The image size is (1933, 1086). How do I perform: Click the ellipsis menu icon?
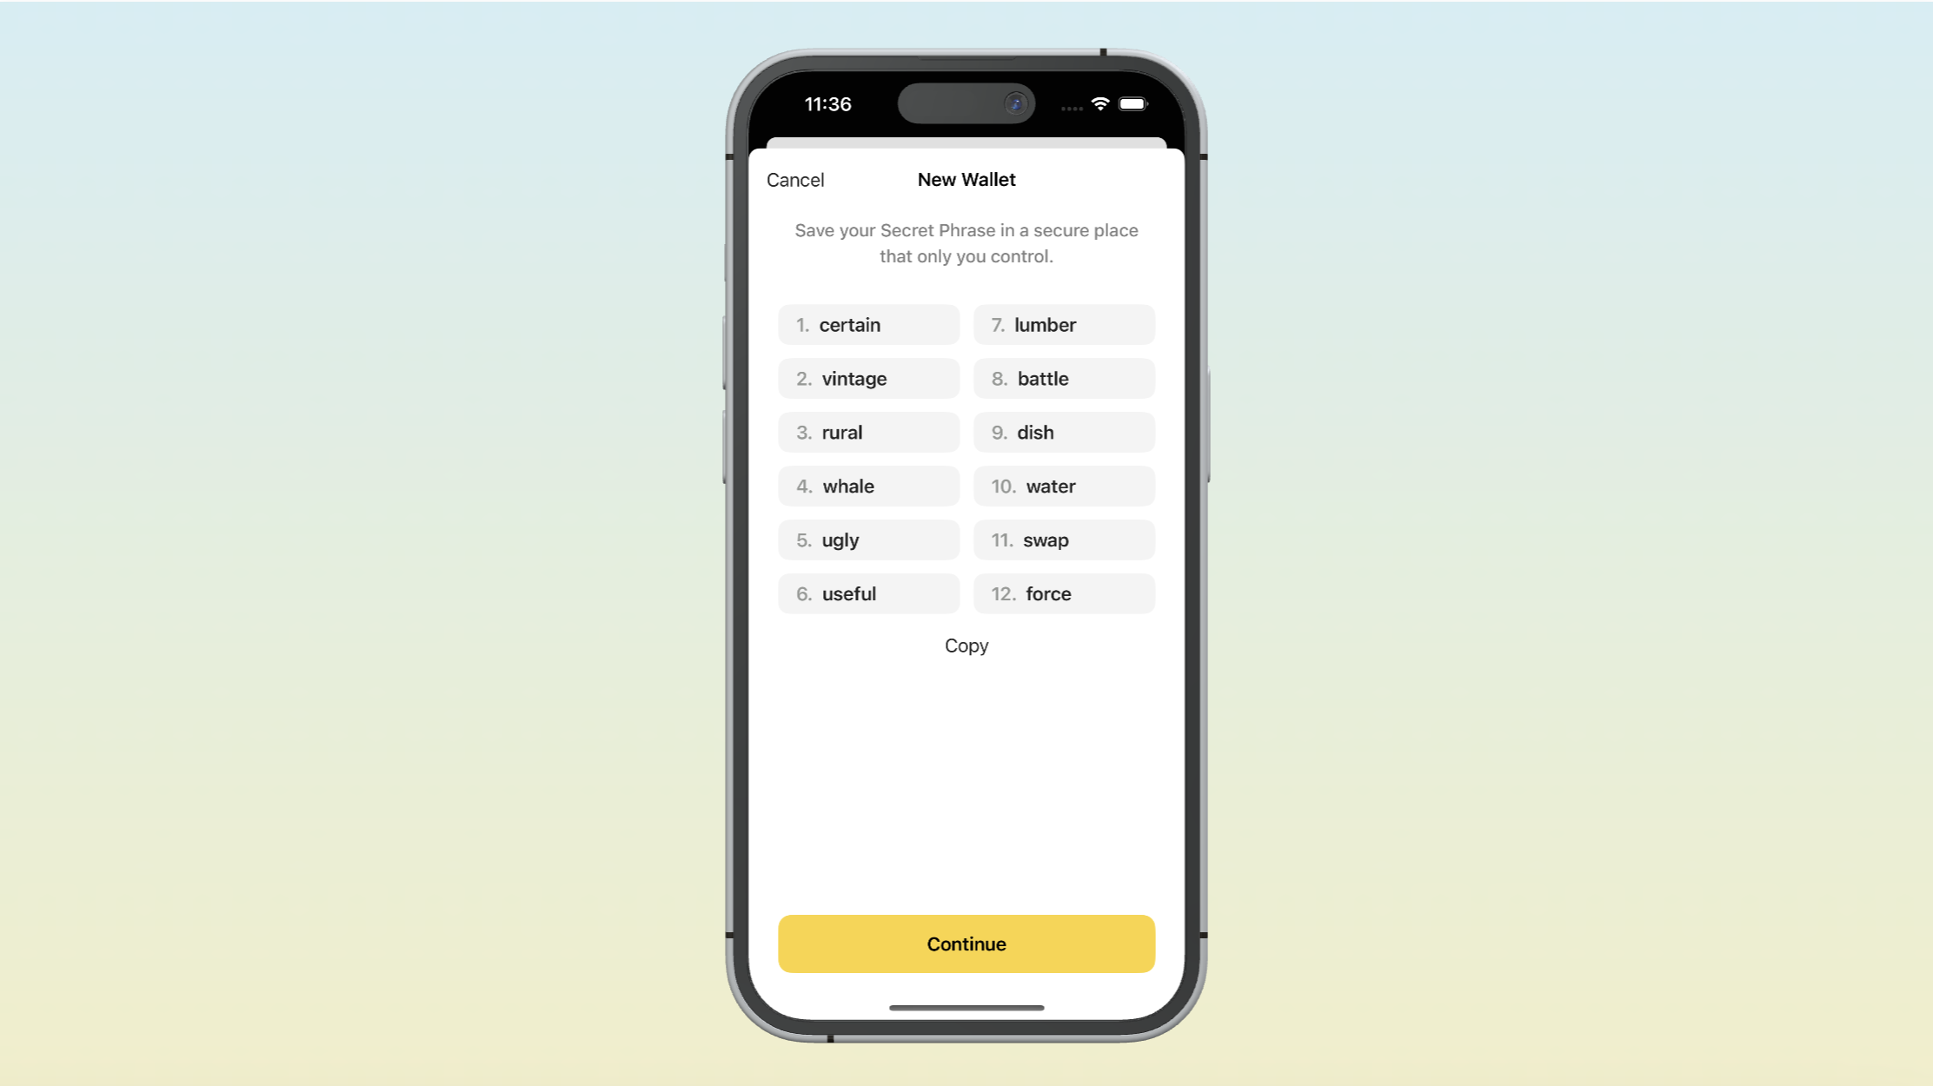[1072, 105]
